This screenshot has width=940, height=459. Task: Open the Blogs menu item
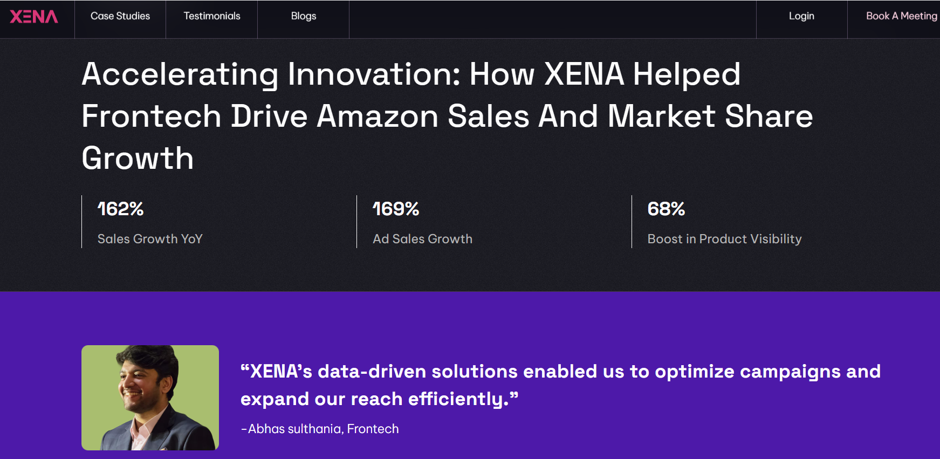click(303, 16)
